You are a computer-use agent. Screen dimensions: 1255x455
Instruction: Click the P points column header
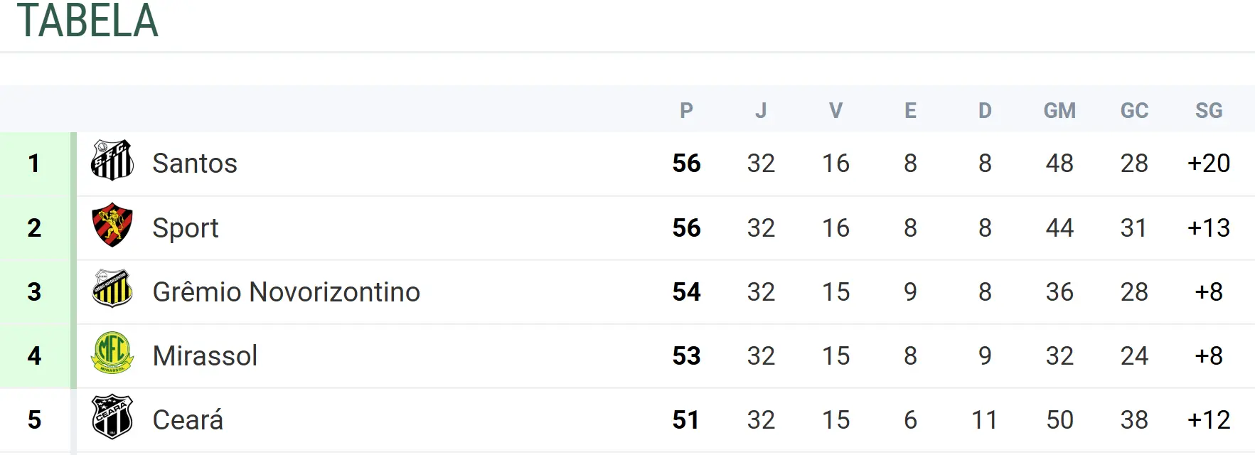(686, 111)
